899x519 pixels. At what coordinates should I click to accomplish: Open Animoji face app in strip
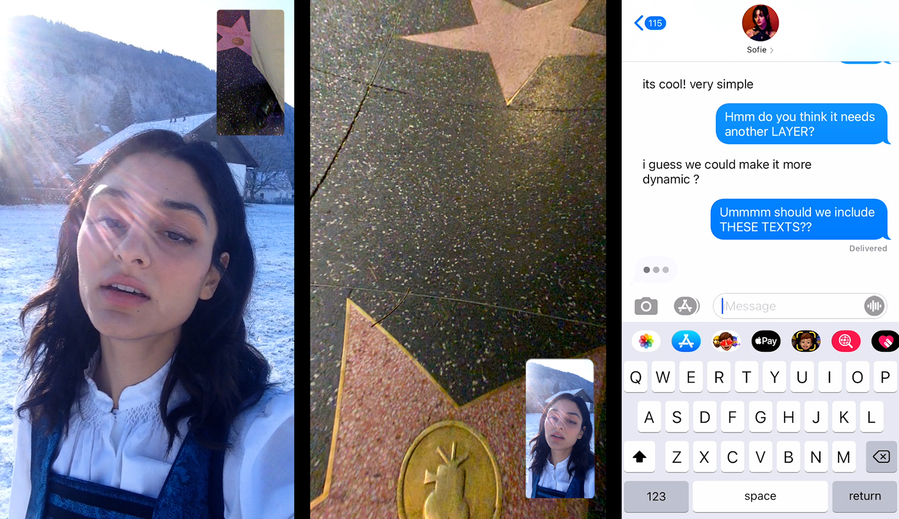pyautogui.click(x=806, y=341)
